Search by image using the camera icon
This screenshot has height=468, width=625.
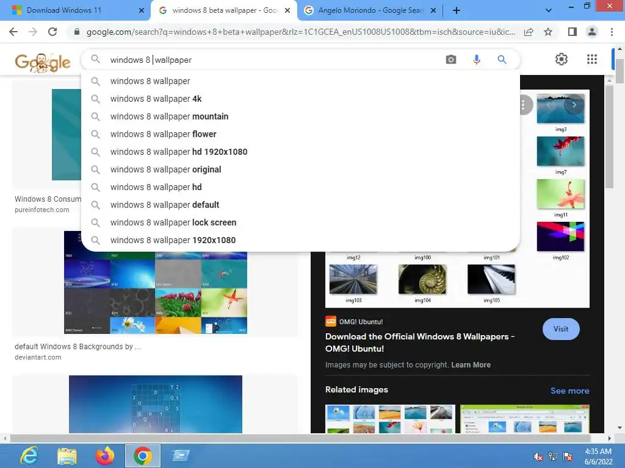click(451, 60)
